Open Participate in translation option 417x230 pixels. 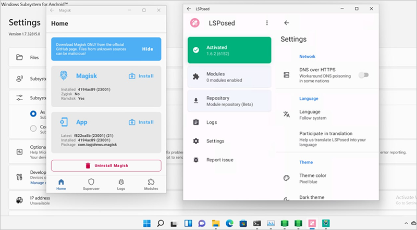[327, 139]
